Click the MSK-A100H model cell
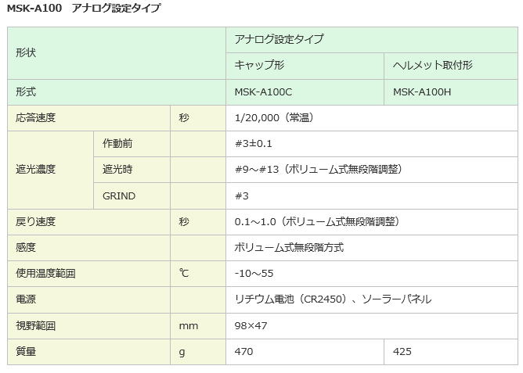The image size is (523, 373). pyautogui.click(x=451, y=92)
